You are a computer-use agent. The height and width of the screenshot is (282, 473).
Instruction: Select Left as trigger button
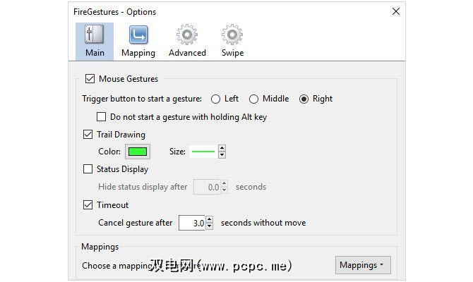[x=215, y=99]
